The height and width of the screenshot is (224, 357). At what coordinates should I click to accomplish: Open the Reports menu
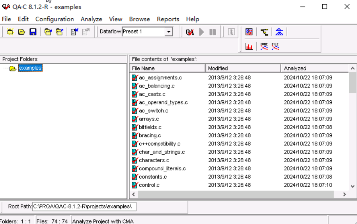pos(168,19)
